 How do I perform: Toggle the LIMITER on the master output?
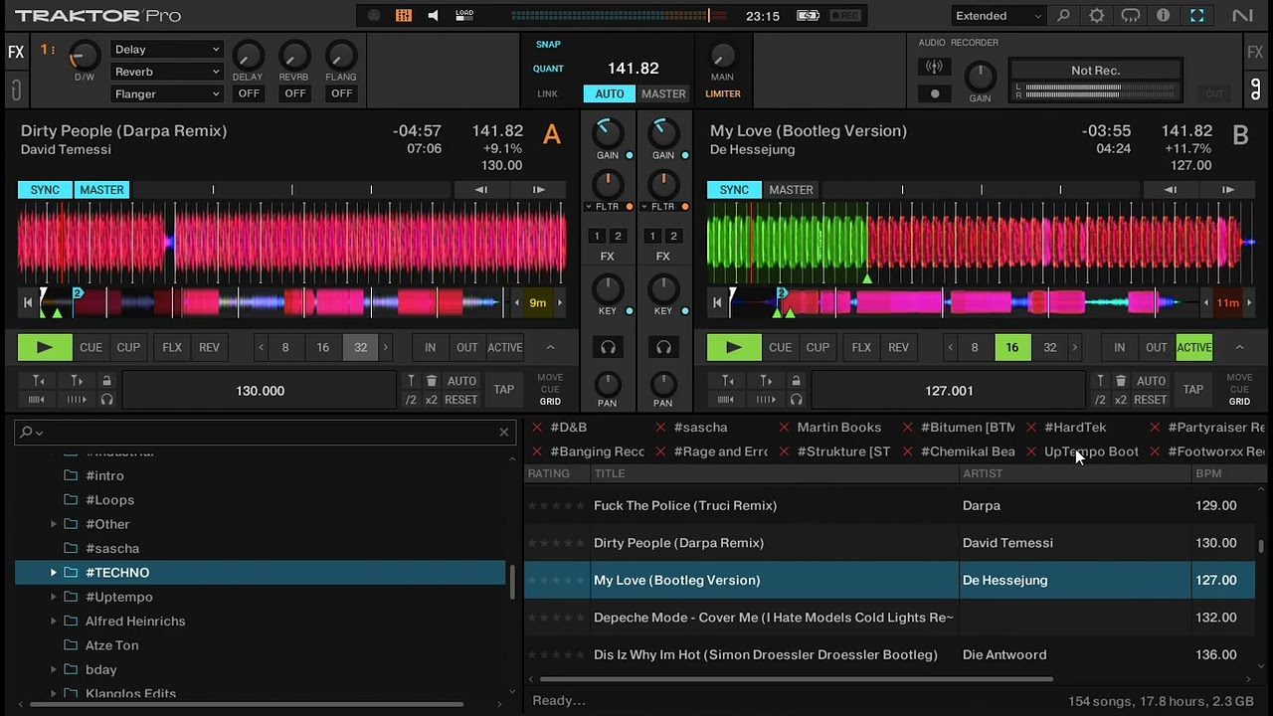[723, 93]
